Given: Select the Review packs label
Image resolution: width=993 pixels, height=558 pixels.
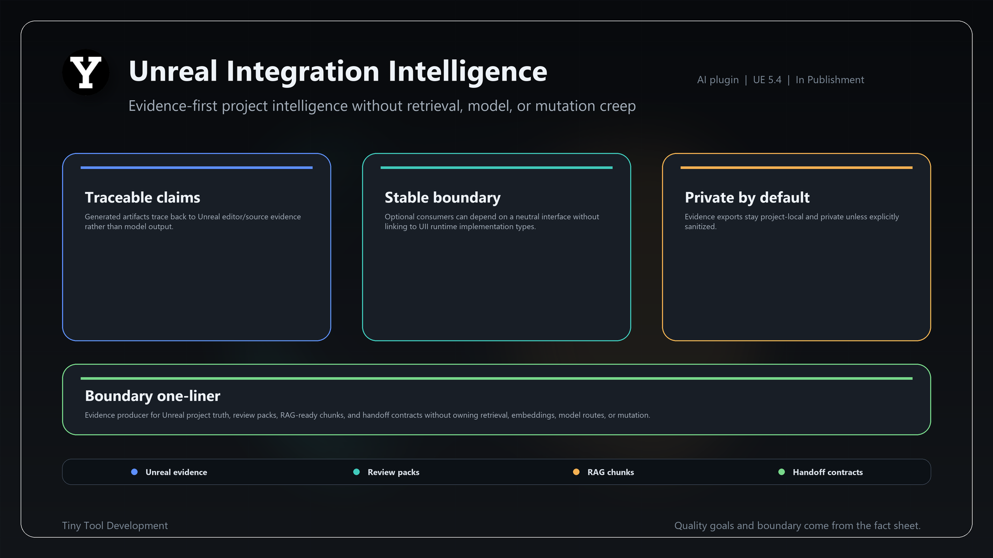Looking at the screenshot, I should click(x=394, y=472).
